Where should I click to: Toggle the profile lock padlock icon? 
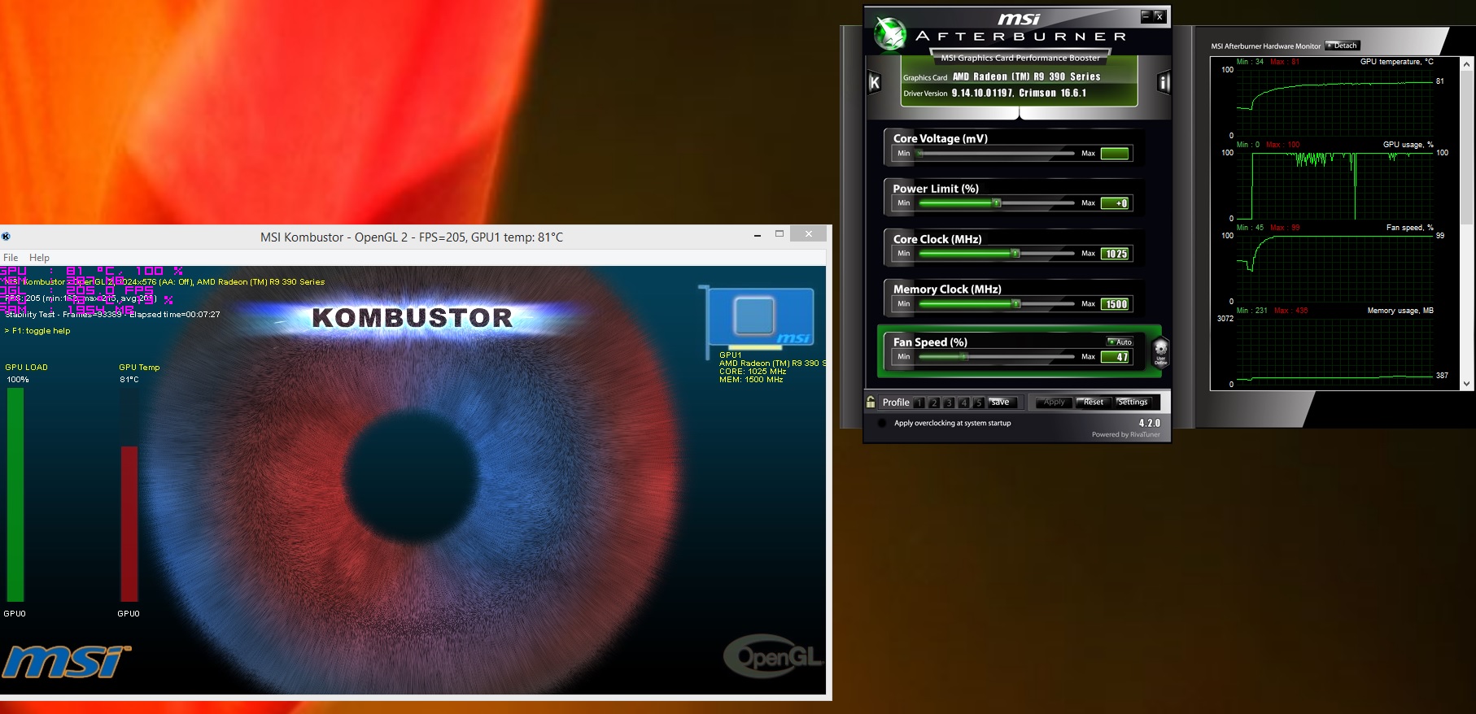tap(871, 402)
